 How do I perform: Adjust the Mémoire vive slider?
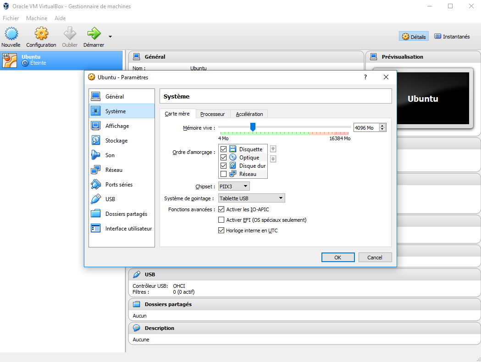(x=253, y=127)
